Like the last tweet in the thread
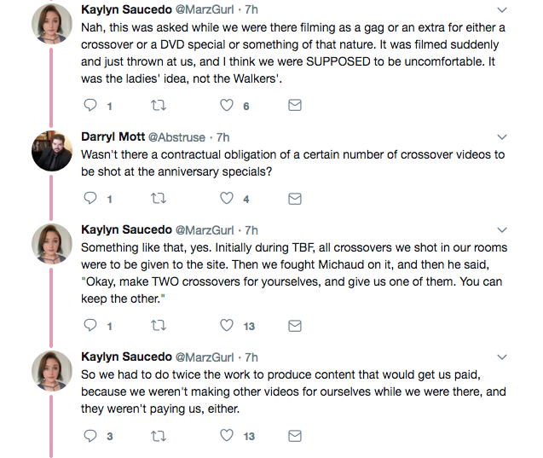 tap(227, 436)
